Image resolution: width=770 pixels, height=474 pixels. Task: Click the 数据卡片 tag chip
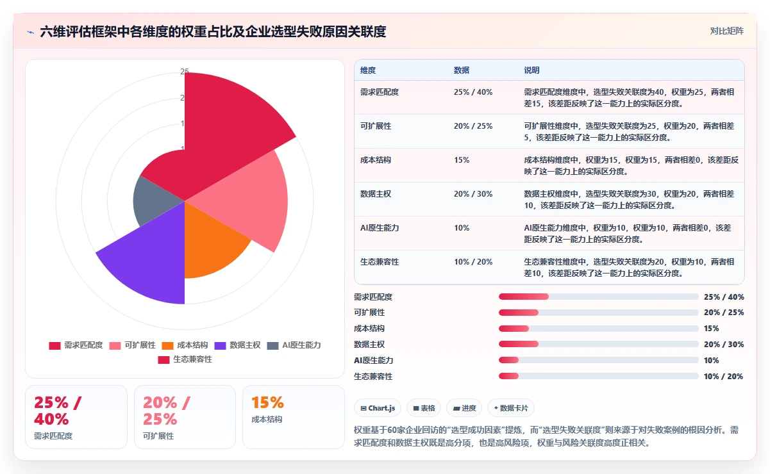click(510, 408)
